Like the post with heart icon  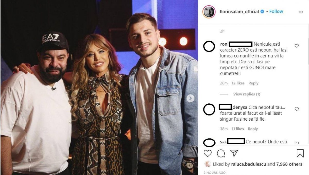[208, 153]
